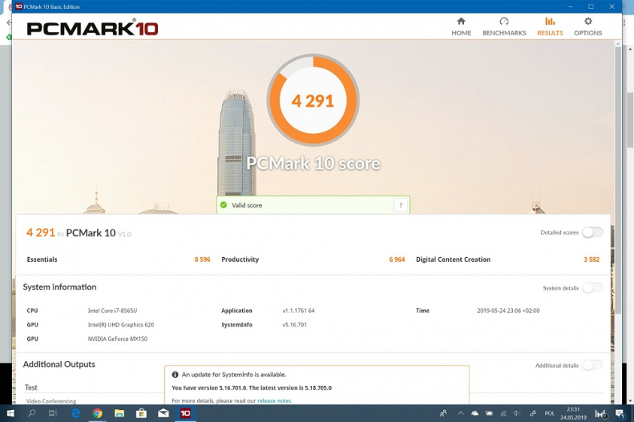Screen dimensions: 634x422
Task: Open the release notes link
Action: point(275,400)
